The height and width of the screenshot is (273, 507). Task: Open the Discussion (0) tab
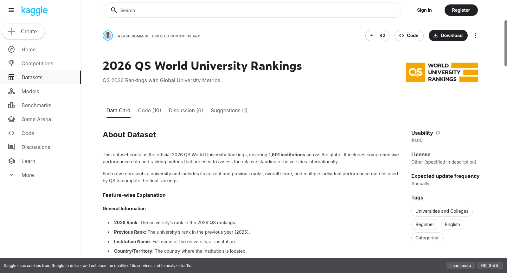[186, 110]
